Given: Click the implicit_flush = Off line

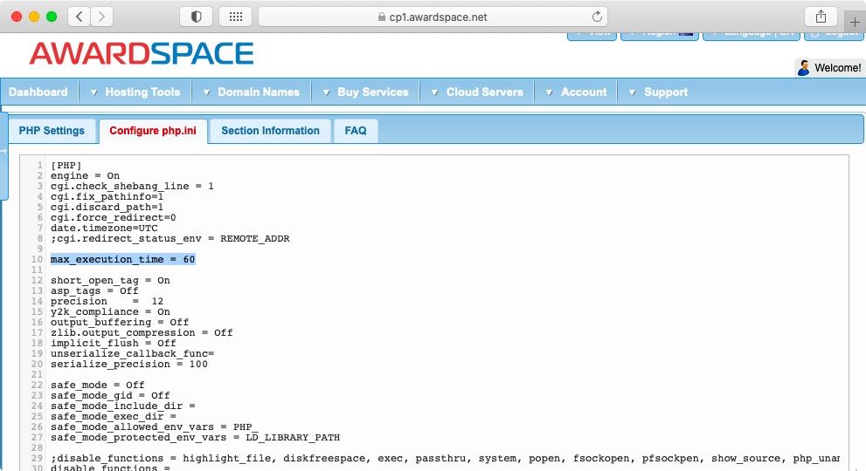Looking at the screenshot, I should [x=114, y=344].
